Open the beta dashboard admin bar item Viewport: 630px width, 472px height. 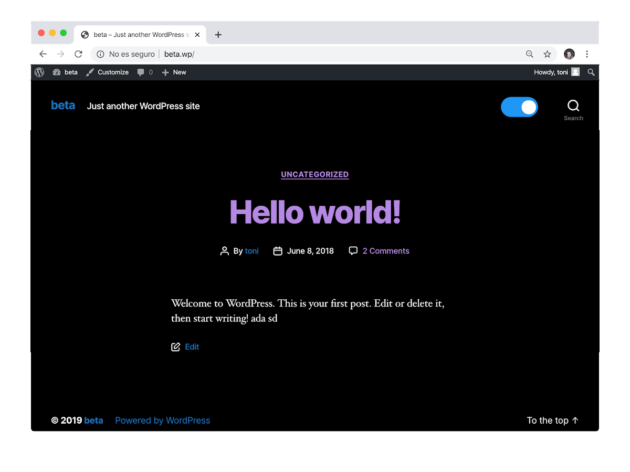[x=65, y=72]
